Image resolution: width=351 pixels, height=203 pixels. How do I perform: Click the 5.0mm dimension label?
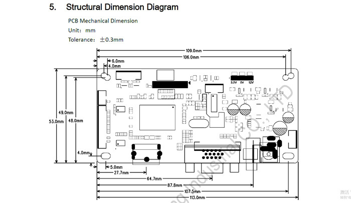click(116, 167)
